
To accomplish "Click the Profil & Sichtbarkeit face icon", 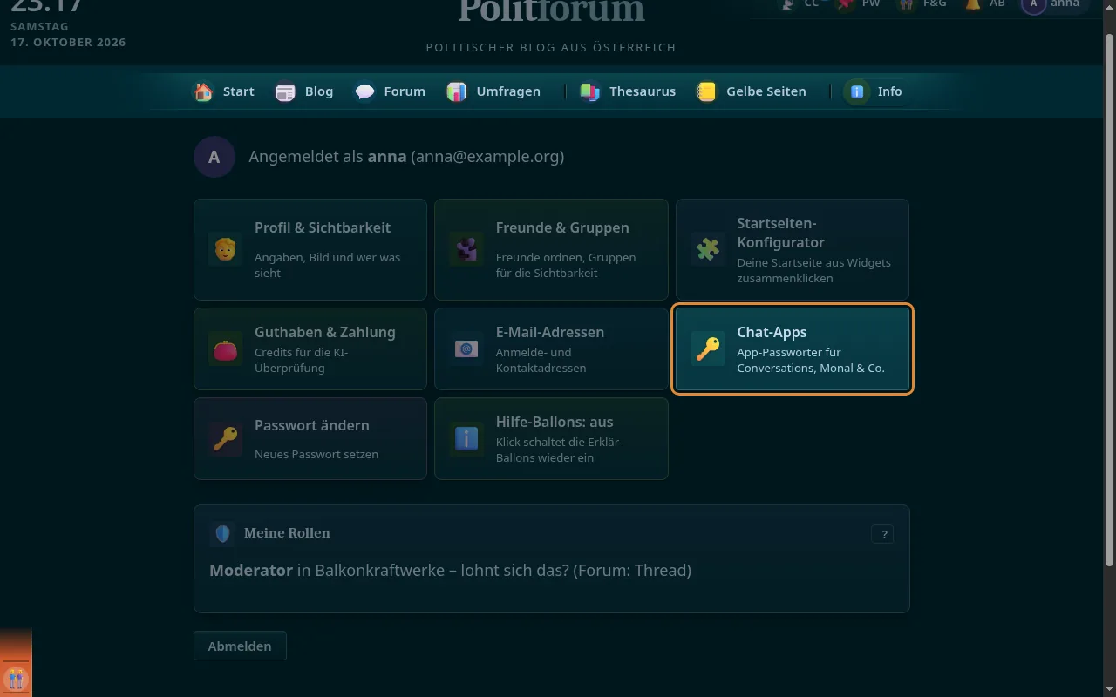I will tap(225, 249).
